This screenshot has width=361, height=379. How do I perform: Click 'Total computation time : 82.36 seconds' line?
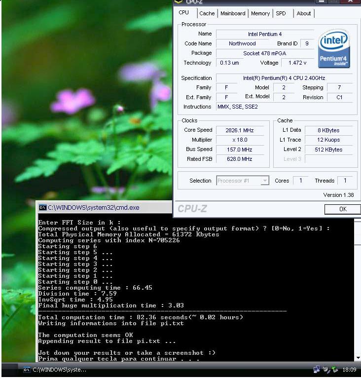tap(141, 317)
